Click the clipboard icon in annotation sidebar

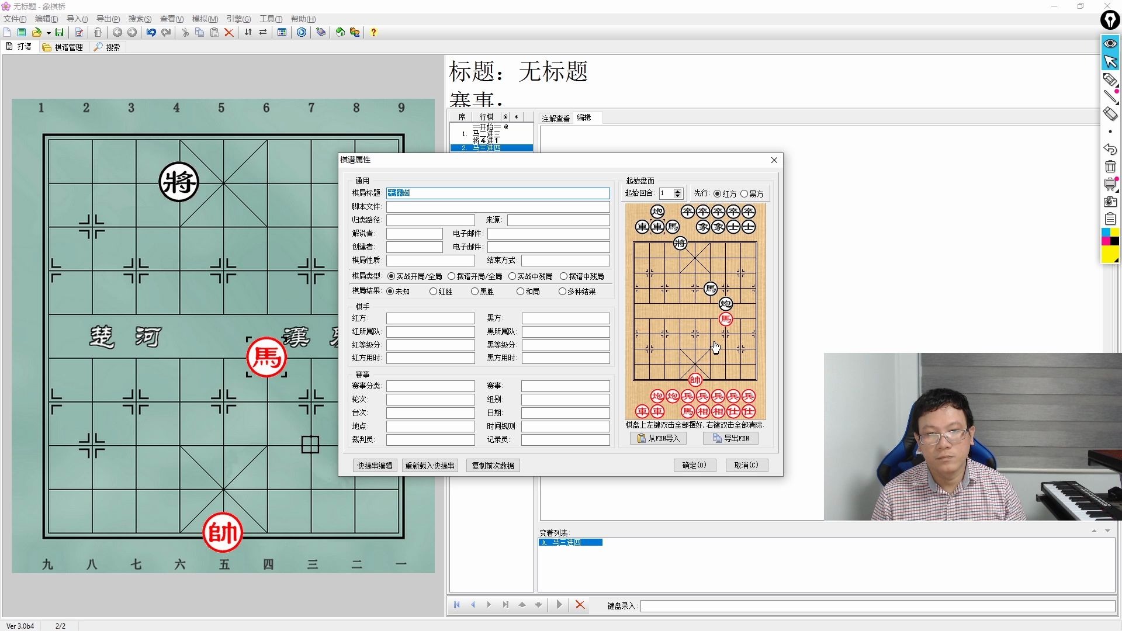[1110, 219]
